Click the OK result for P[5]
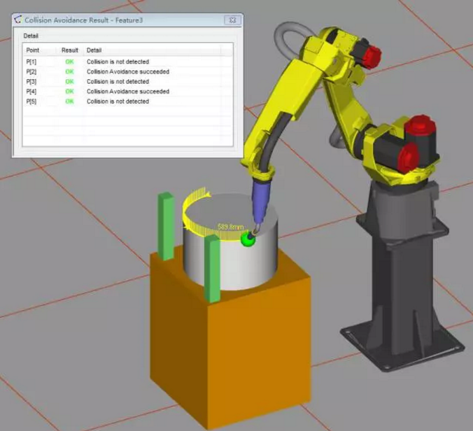Viewport: 473px width, 431px height. pyautogui.click(x=69, y=101)
